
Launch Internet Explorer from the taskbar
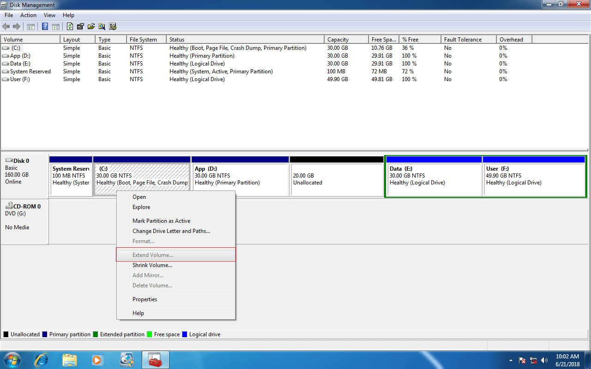(x=41, y=360)
